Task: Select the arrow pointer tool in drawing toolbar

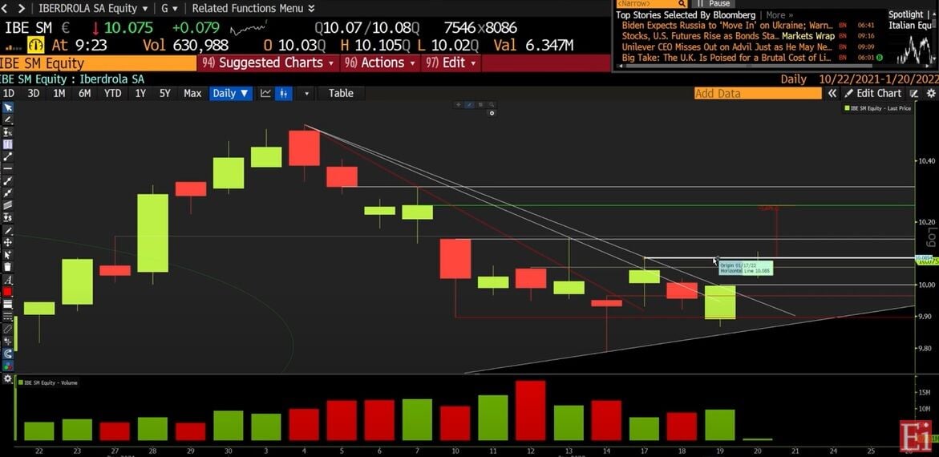Action: coord(8,107)
